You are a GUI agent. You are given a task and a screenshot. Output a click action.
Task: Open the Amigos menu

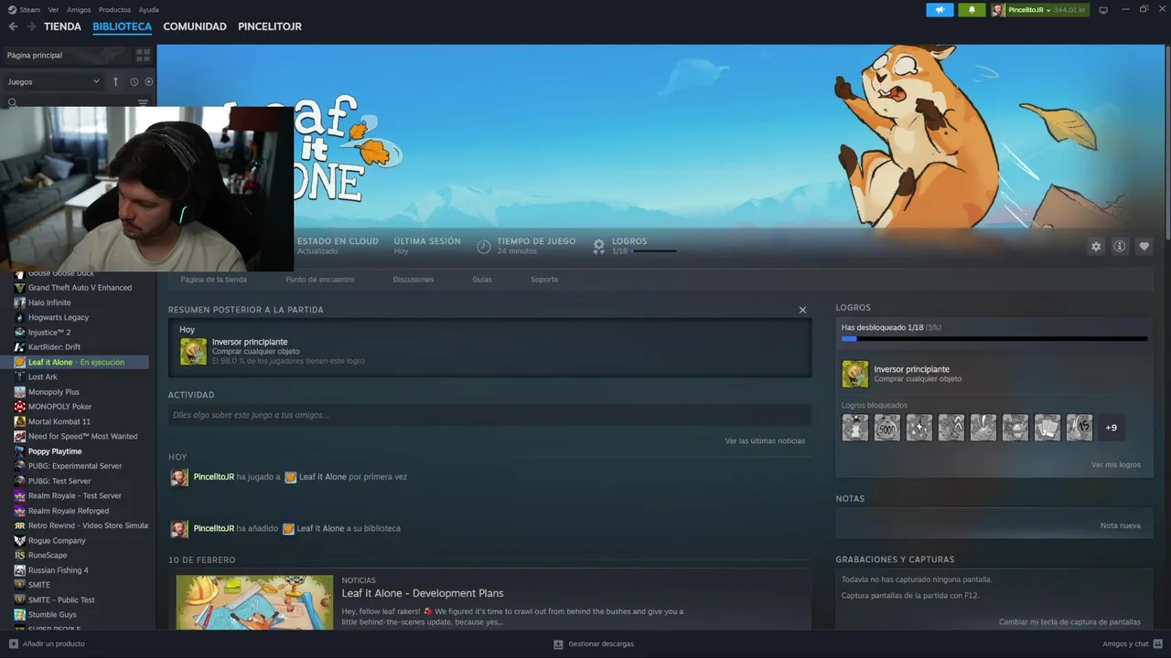click(x=79, y=10)
